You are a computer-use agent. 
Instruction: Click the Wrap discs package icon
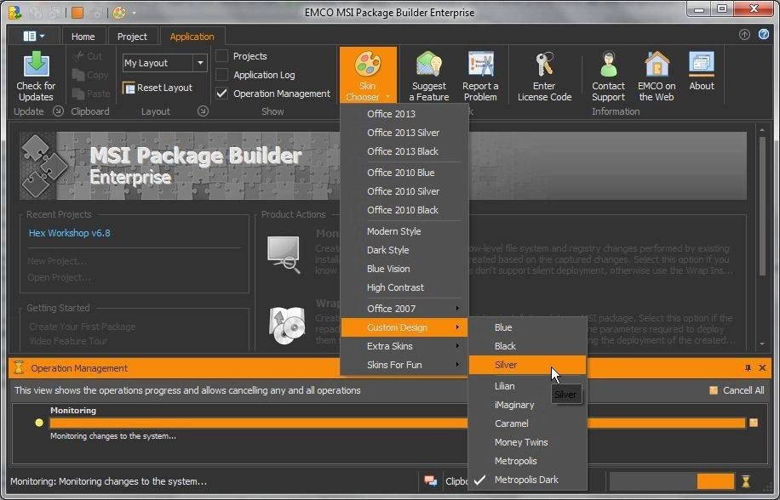point(286,325)
